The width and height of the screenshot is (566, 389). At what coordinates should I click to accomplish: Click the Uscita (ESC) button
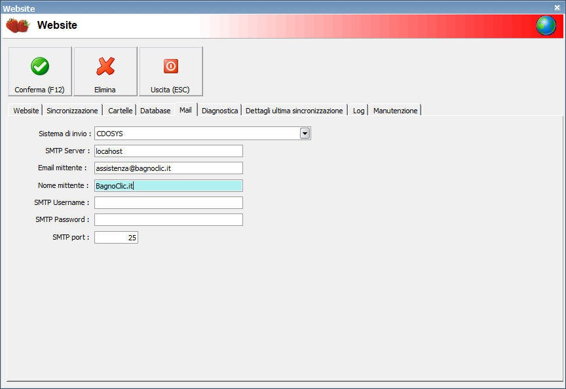pos(171,71)
